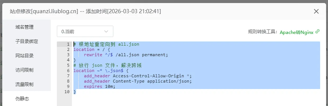Click the "location ~* \.json$" code line
Viewport: 328px width, 106px height.
(101, 71)
